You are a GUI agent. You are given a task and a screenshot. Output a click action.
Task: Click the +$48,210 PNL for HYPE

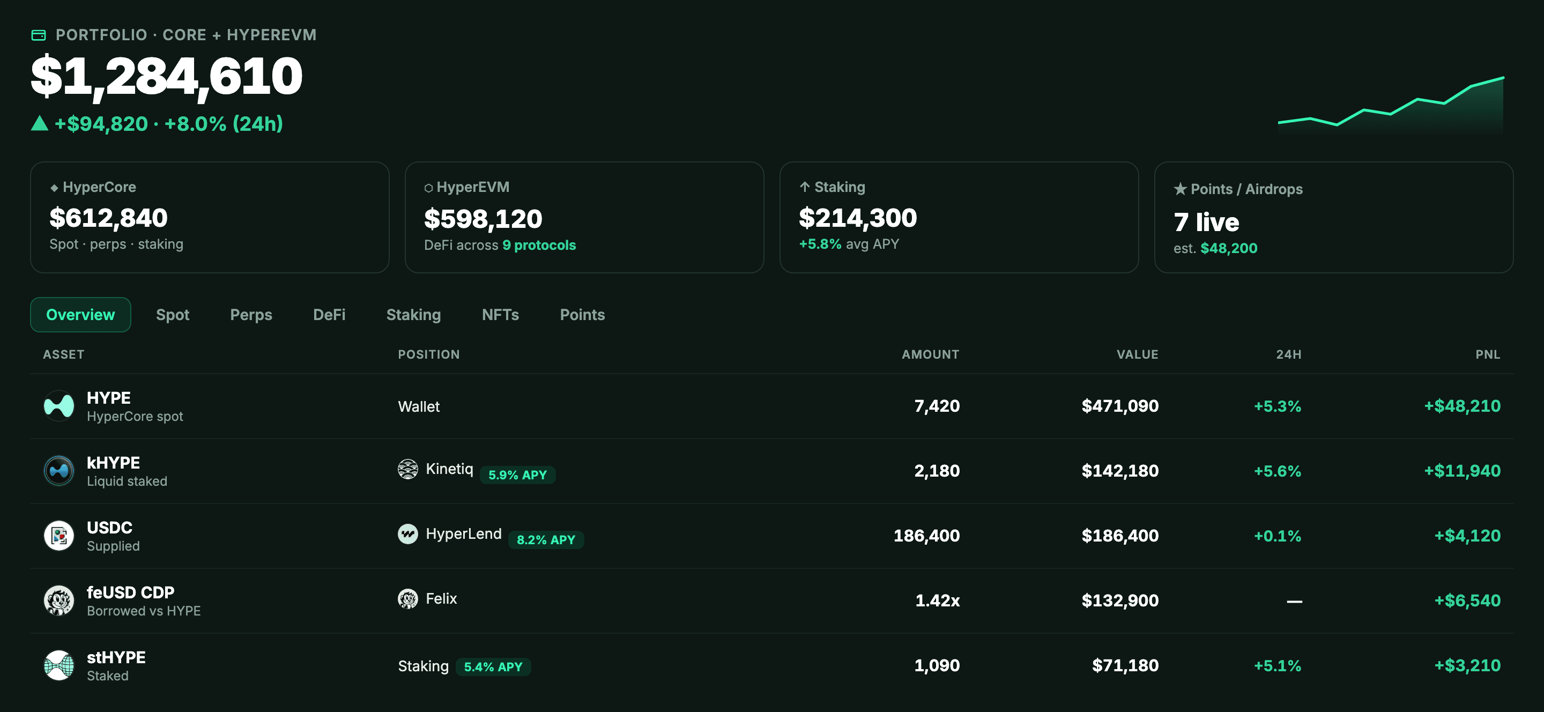coord(1462,406)
